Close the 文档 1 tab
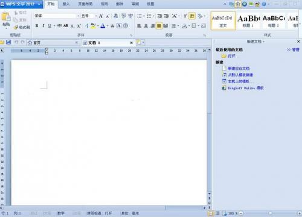The width and height of the screenshot is (302, 217). [x=131, y=43]
